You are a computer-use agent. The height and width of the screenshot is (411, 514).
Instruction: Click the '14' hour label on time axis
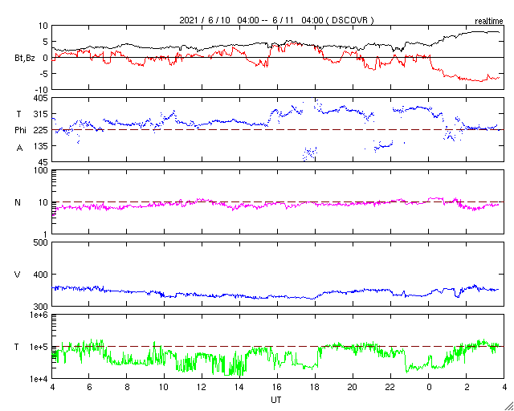pyautogui.click(x=239, y=387)
